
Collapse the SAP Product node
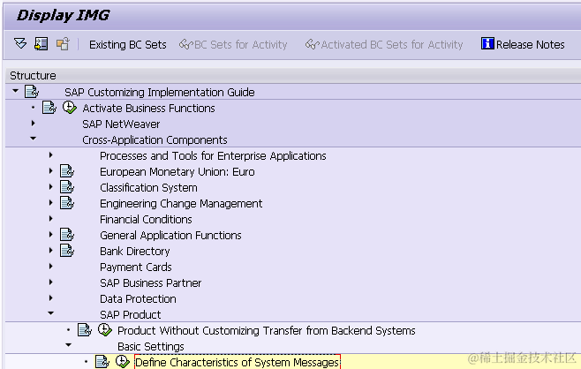point(50,313)
